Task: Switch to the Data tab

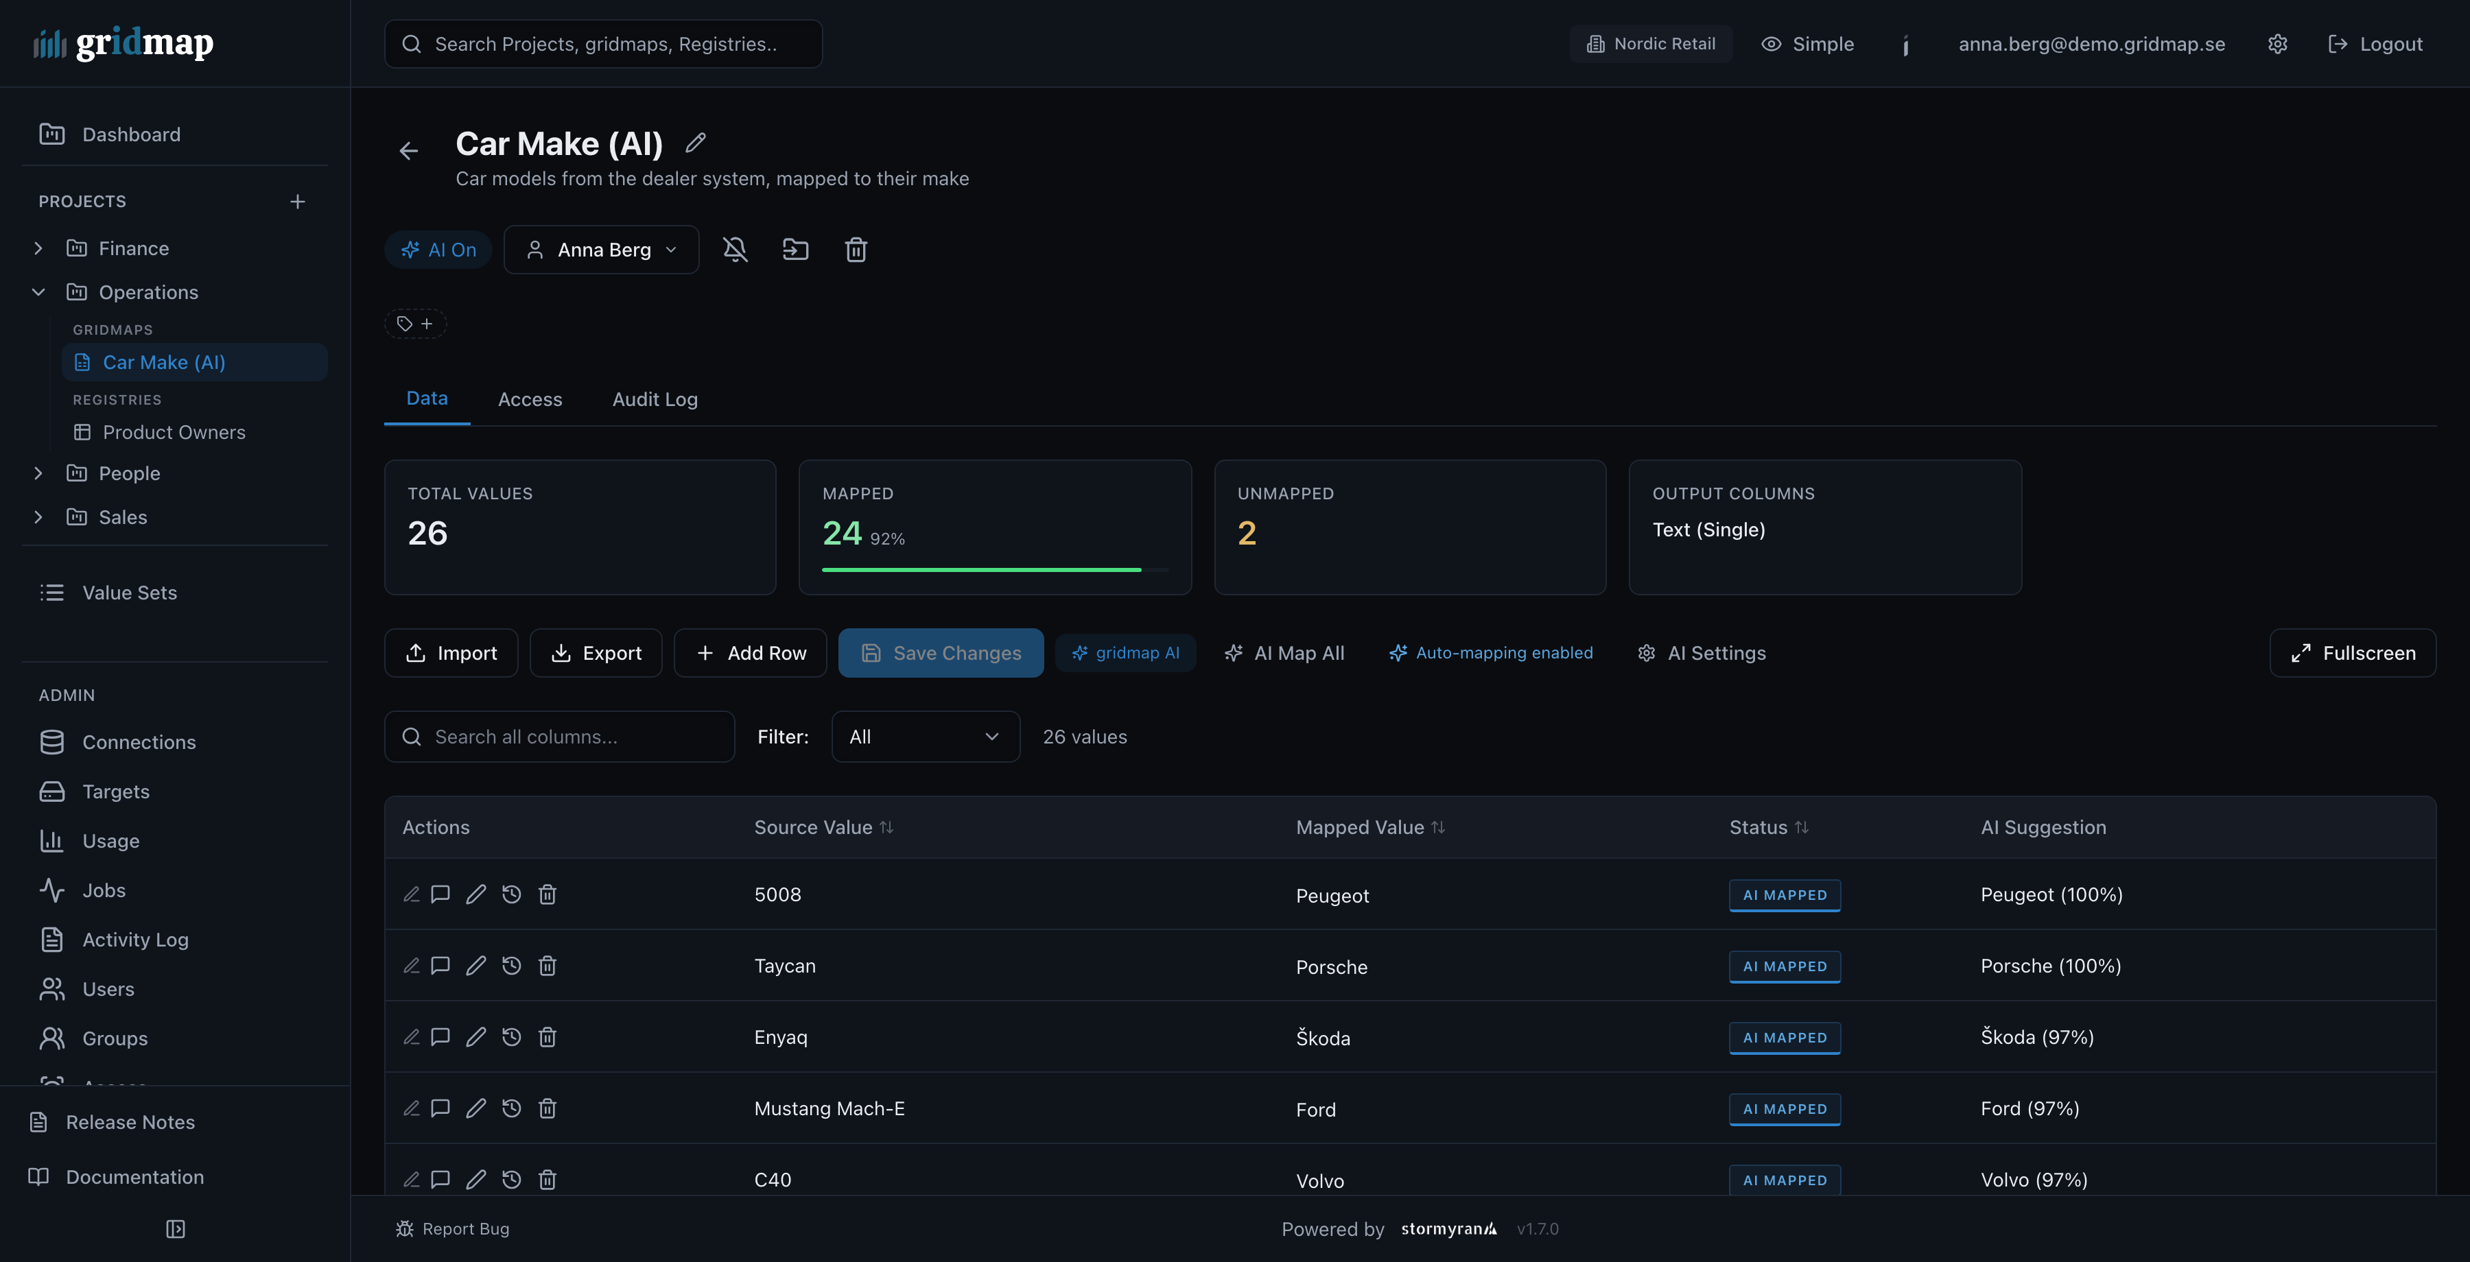Action: coord(427,398)
